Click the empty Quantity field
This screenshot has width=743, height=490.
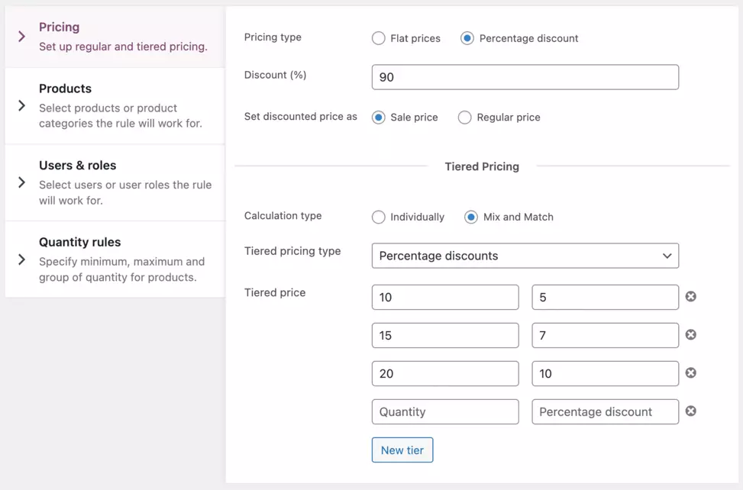pyautogui.click(x=444, y=411)
